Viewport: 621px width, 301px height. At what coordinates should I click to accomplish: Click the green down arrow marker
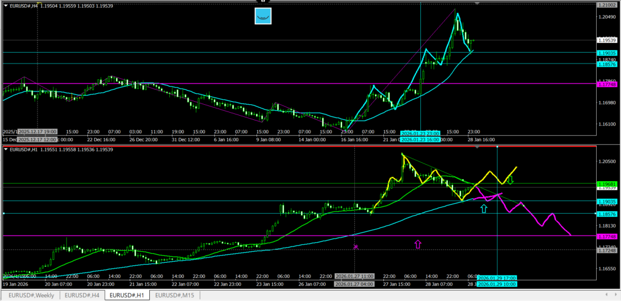(511, 179)
